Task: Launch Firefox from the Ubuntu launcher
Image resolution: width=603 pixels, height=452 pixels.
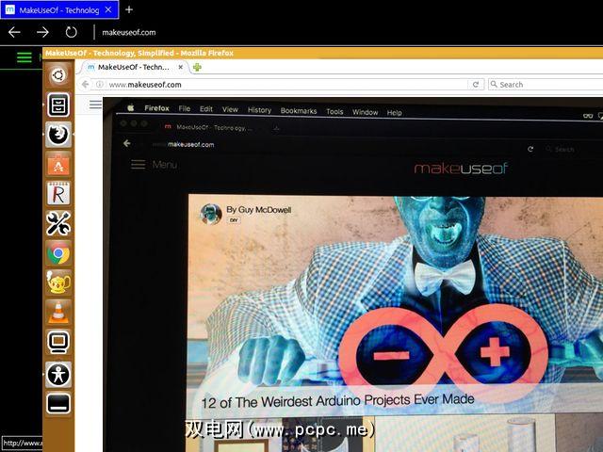Action: (58, 135)
